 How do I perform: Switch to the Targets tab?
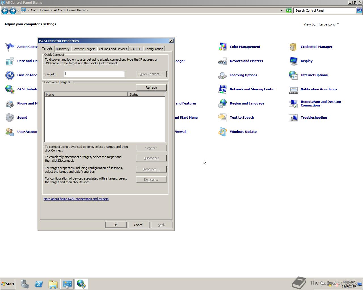coord(47,49)
